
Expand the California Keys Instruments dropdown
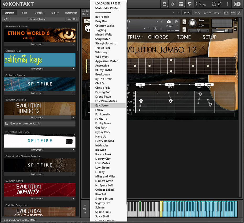coord(73,69)
